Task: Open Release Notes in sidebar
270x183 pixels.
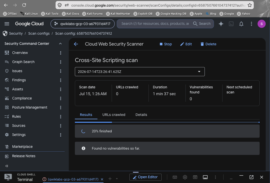Action: click(24, 156)
